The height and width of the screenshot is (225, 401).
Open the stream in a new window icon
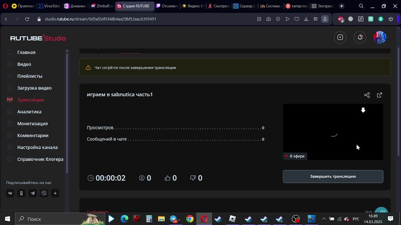[379, 95]
